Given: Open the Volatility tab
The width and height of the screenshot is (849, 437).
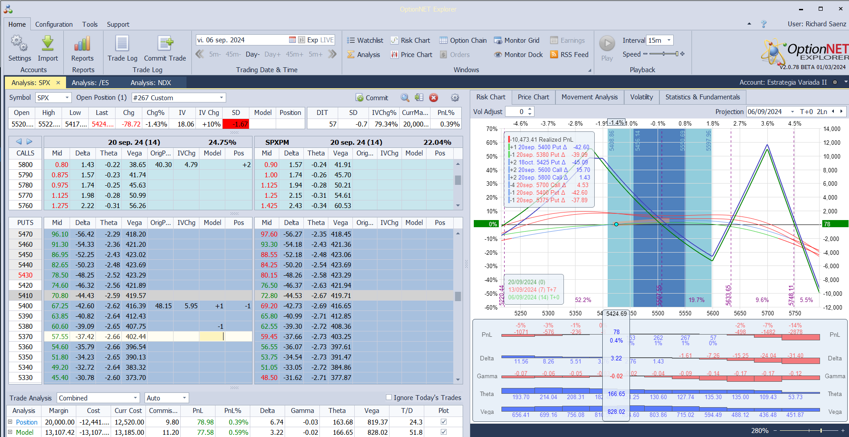Looking at the screenshot, I should tap(642, 97).
